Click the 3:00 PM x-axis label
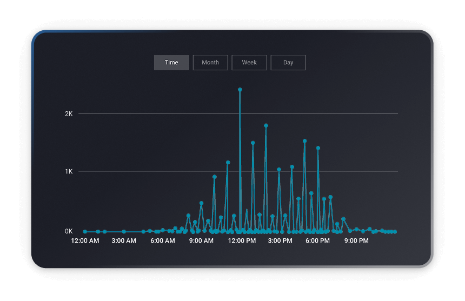The height and width of the screenshot is (301, 465). pos(280,241)
